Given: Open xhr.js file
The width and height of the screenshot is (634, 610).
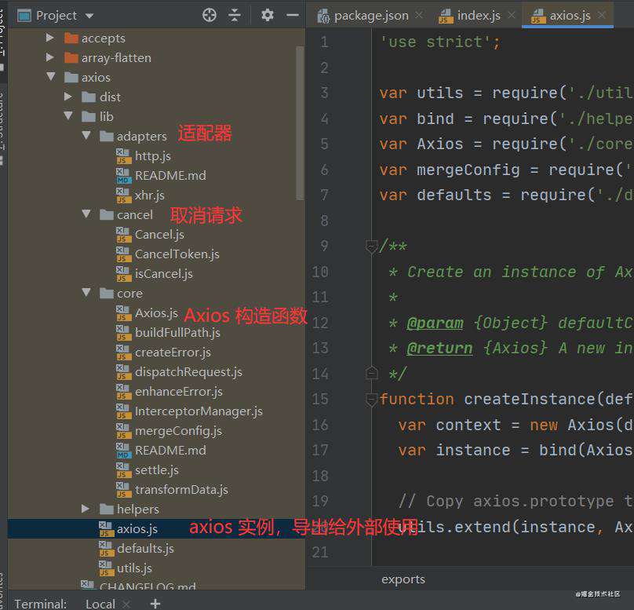Looking at the screenshot, I should point(150,195).
